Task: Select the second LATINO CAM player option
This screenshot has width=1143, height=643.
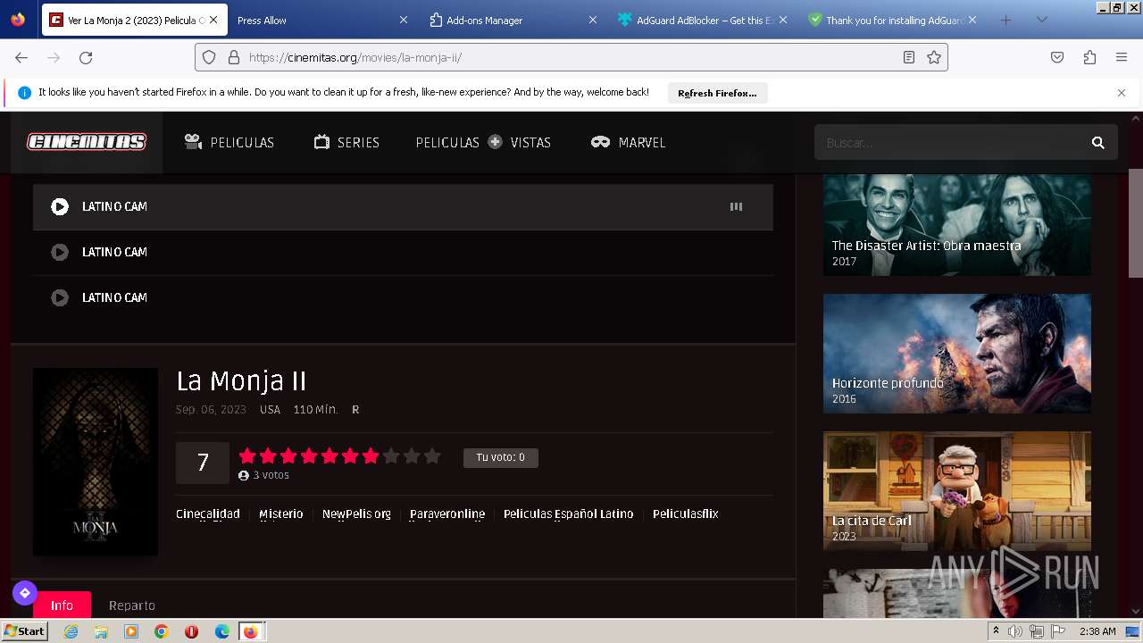Action: point(403,252)
